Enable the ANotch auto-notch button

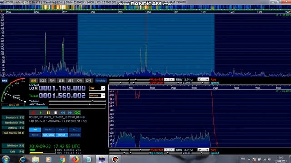(75, 135)
